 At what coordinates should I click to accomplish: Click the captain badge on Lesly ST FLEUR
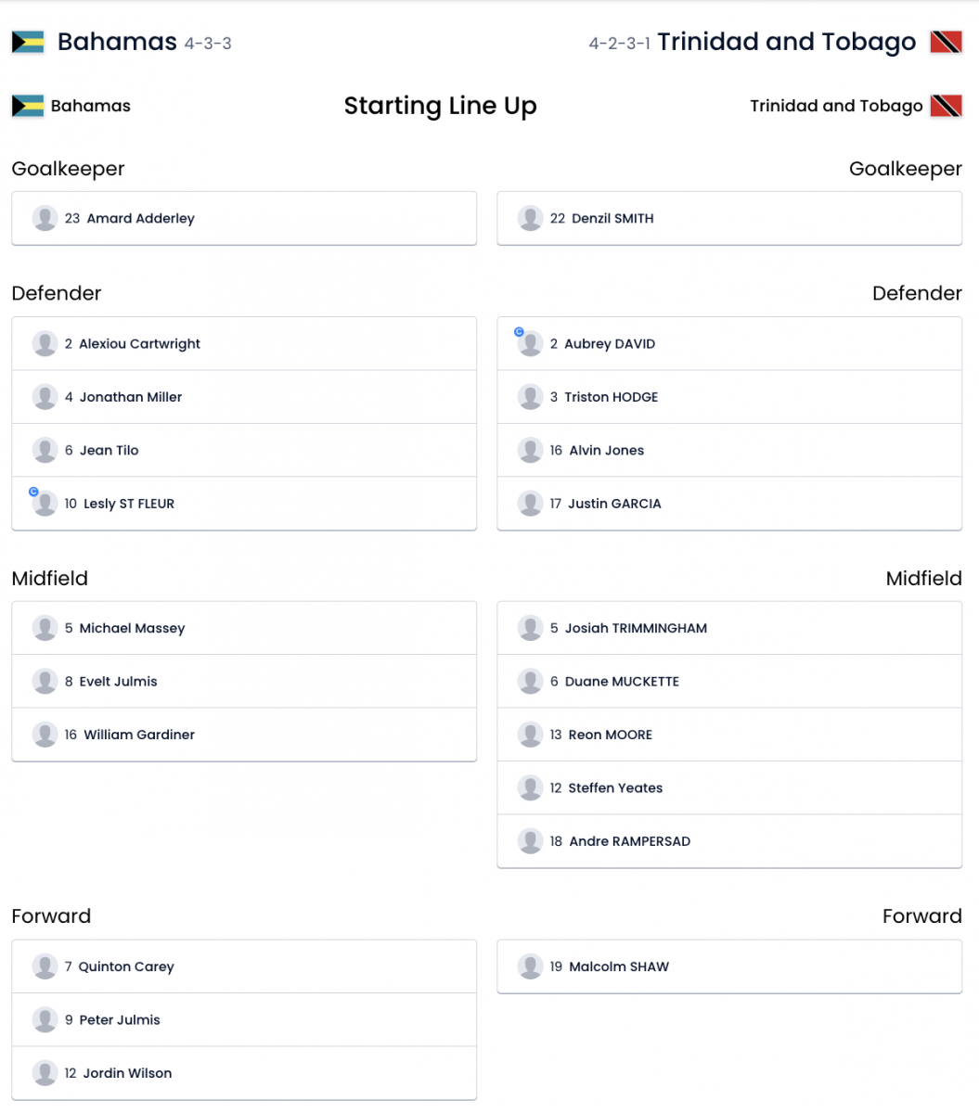pos(33,493)
